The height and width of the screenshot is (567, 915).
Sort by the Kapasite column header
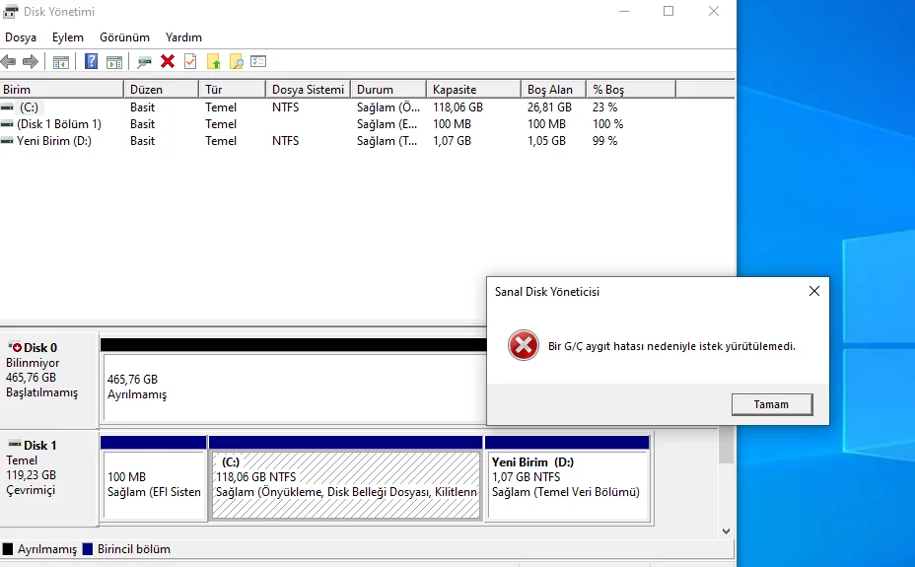click(x=474, y=90)
